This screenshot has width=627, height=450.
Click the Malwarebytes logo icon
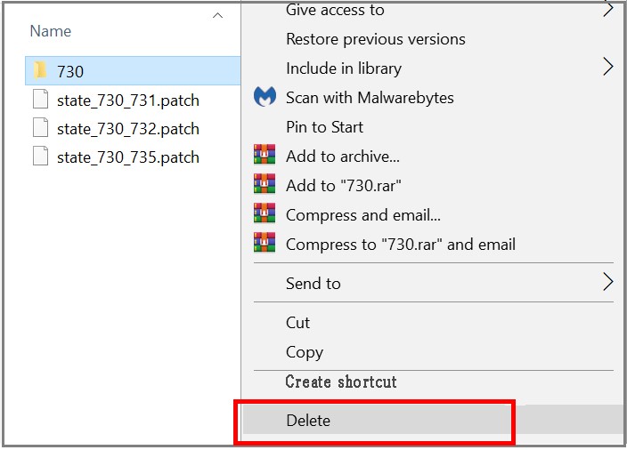click(x=265, y=97)
